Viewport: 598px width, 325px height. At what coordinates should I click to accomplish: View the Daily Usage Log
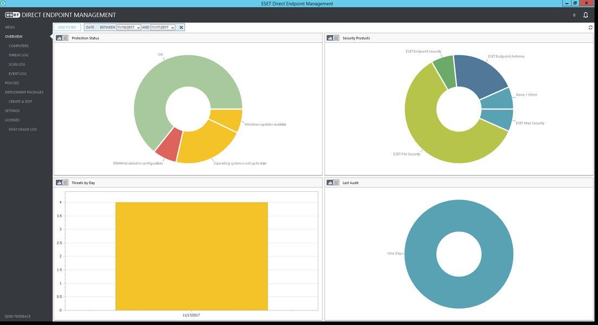tap(23, 129)
